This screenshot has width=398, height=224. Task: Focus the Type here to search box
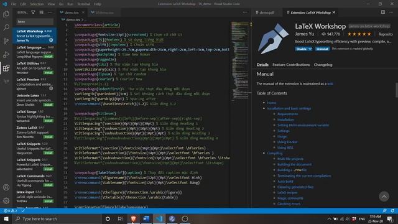point(57,218)
